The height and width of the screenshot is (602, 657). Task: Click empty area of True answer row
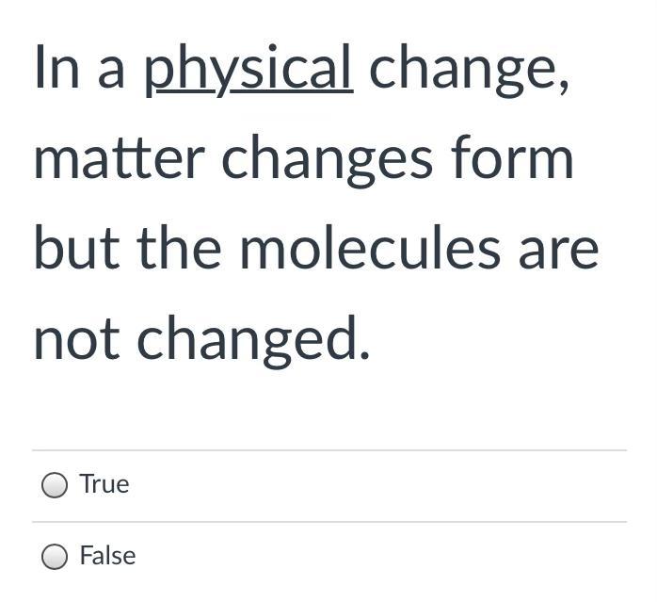(x=377, y=486)
